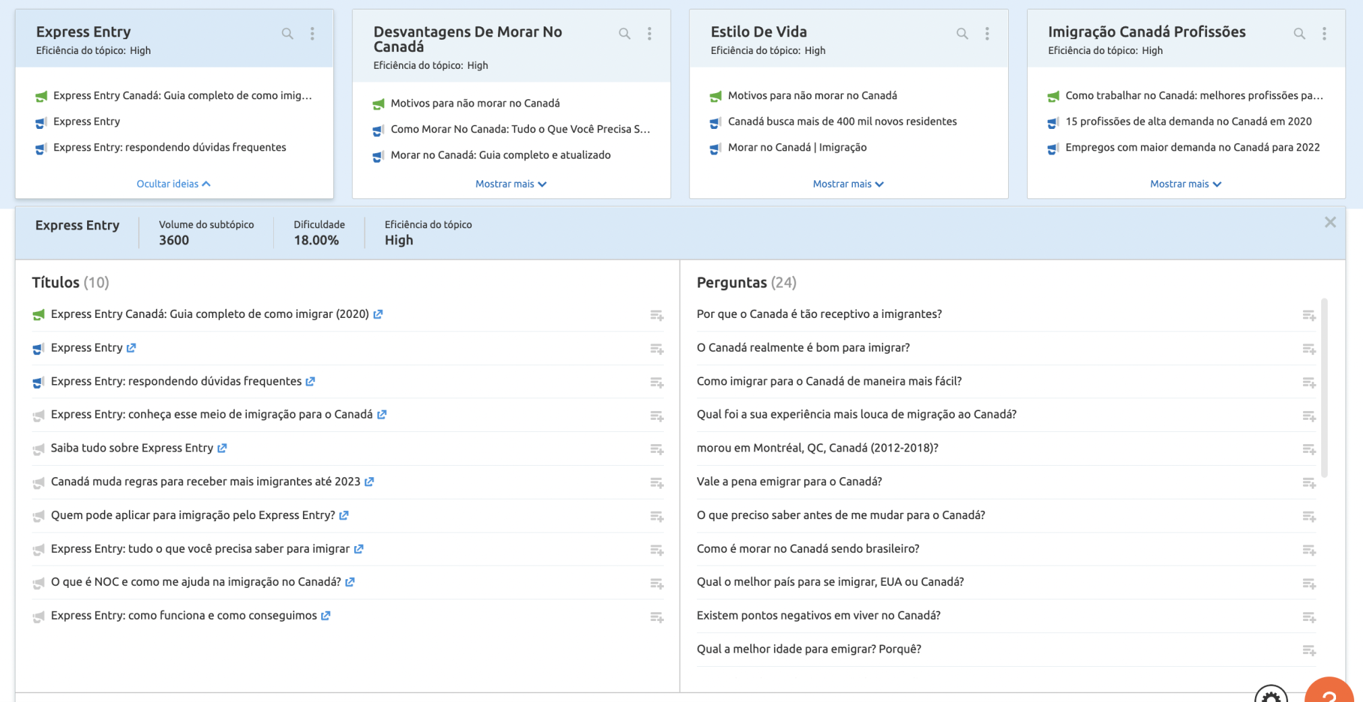The height and width of the screenshot is (702, 1363).
Task: Open three-dot menu on Estilo De Vida card
Action: (x=986, y=32)
